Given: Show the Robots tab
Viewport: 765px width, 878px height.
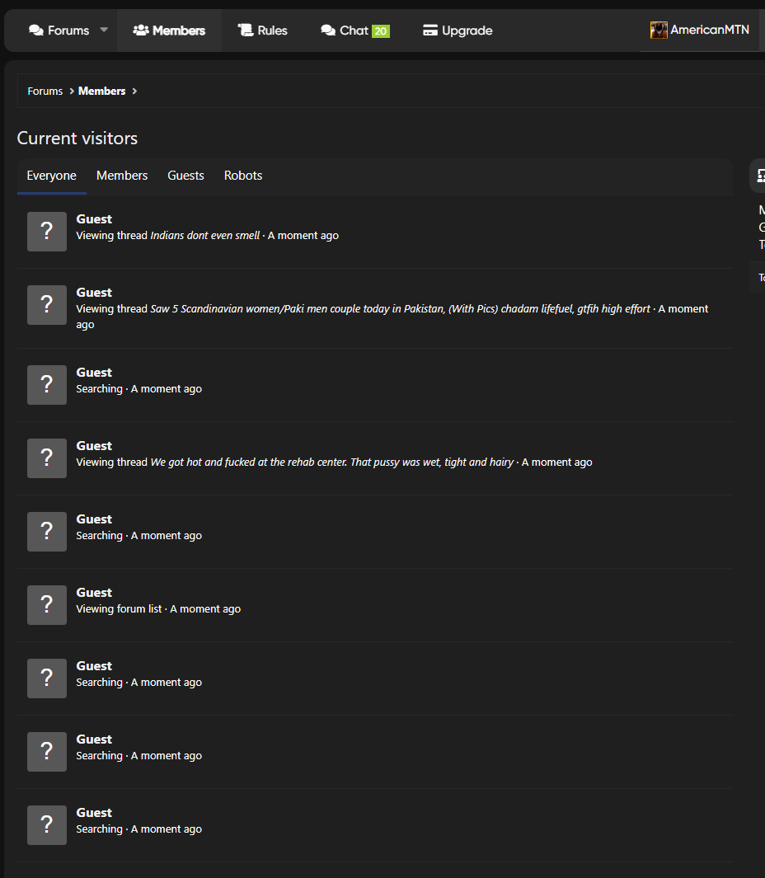Looking at the screenshot, I should coord(243,176).
